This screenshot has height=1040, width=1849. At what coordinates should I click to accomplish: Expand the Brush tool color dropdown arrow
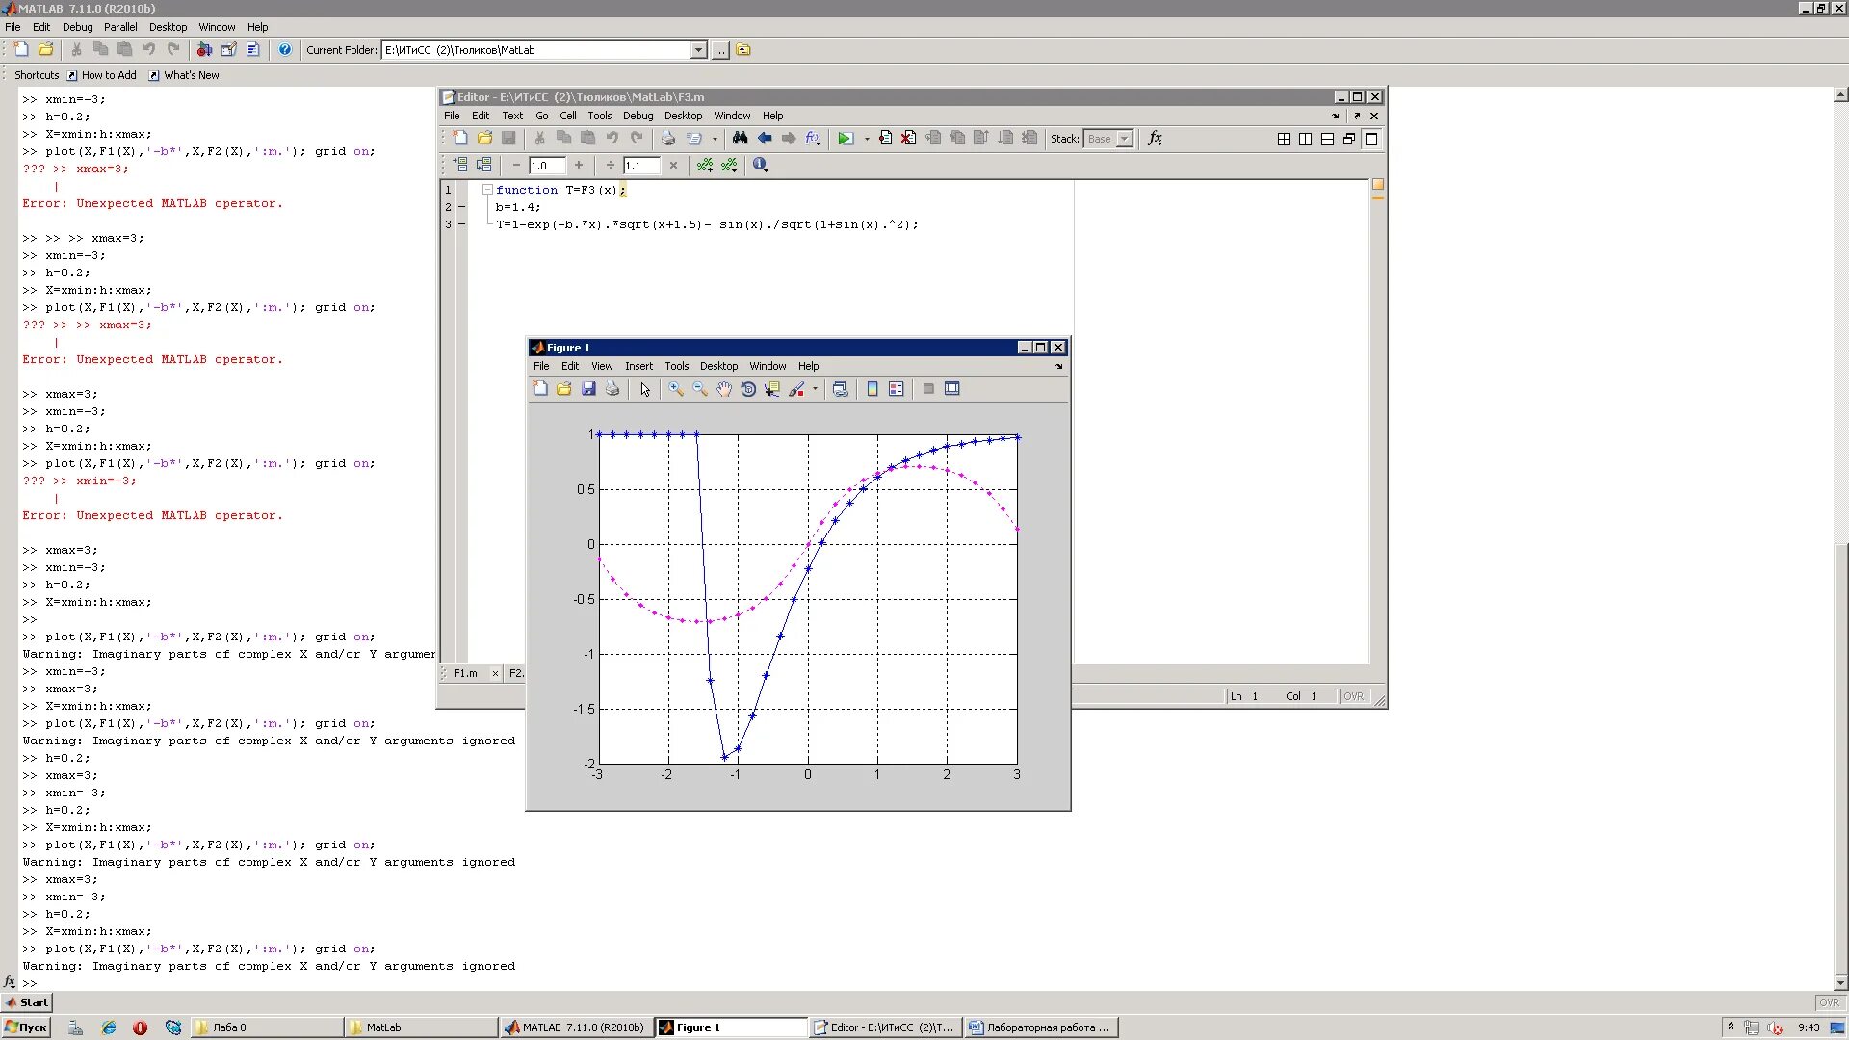[x=815, y=389]
